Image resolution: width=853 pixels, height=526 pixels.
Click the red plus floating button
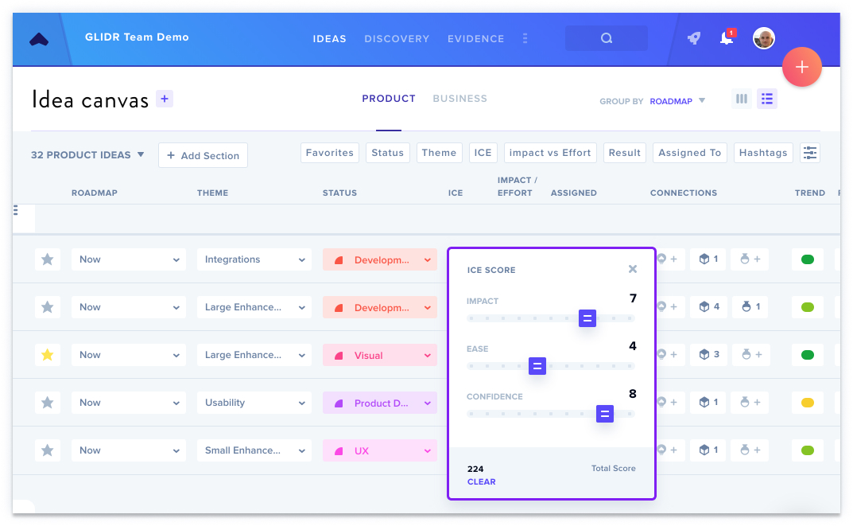point(802,67)
